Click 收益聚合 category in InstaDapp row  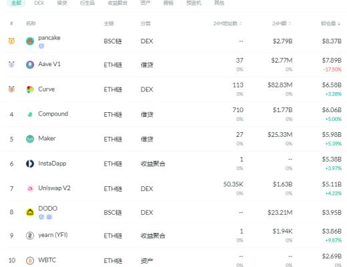pos(153,164)
